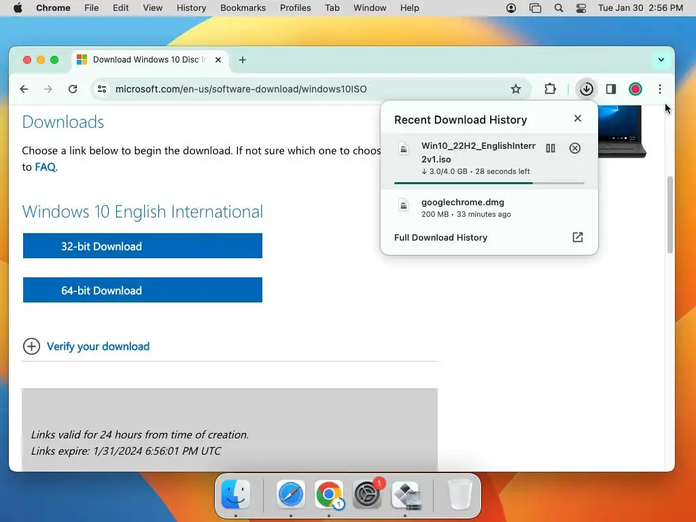696x522 pixels.
Task: Click the user account menu bar icon
Action: [511, 8]
